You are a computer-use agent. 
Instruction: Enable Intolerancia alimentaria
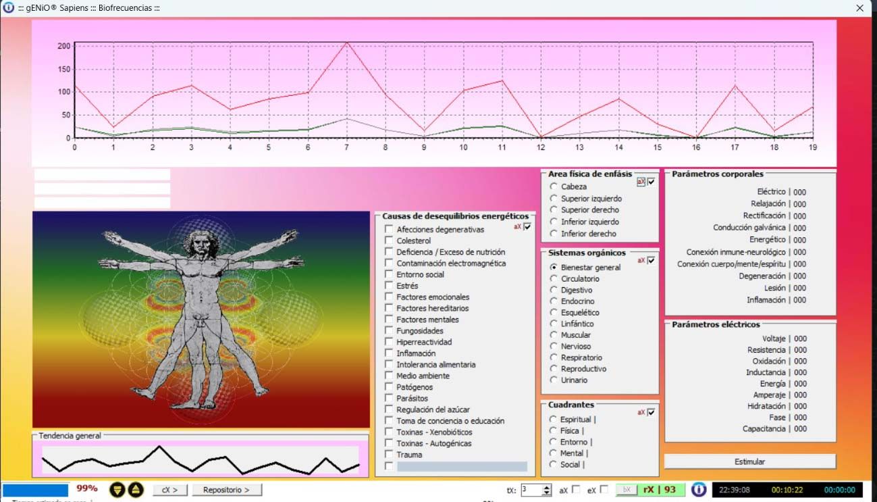click(x=390, y=365)
